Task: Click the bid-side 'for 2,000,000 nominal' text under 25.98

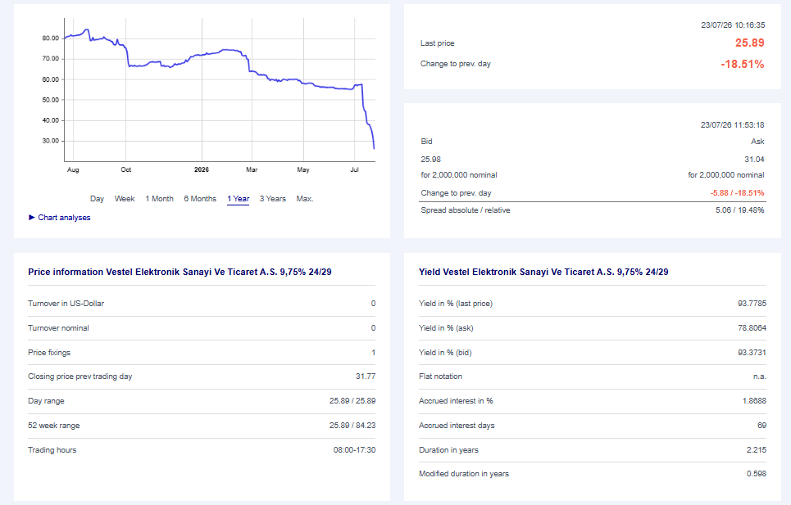Action: (x=459, y=175)
